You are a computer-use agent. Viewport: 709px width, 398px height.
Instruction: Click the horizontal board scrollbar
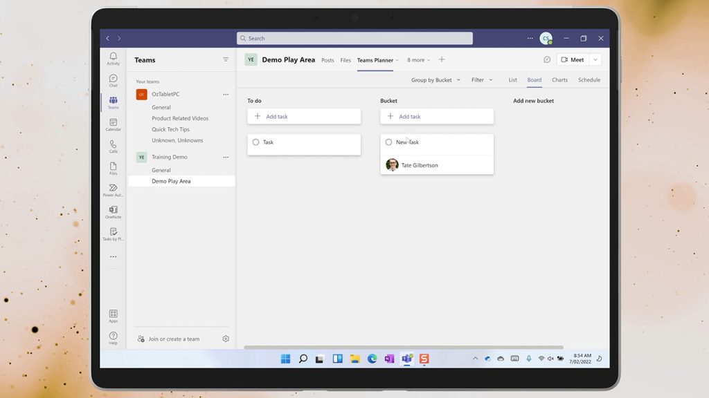[404, 347]
